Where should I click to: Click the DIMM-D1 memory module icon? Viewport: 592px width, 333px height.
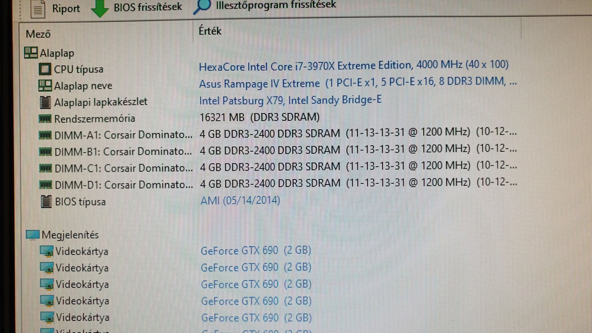pyautogui.click(x=45, y=185)
